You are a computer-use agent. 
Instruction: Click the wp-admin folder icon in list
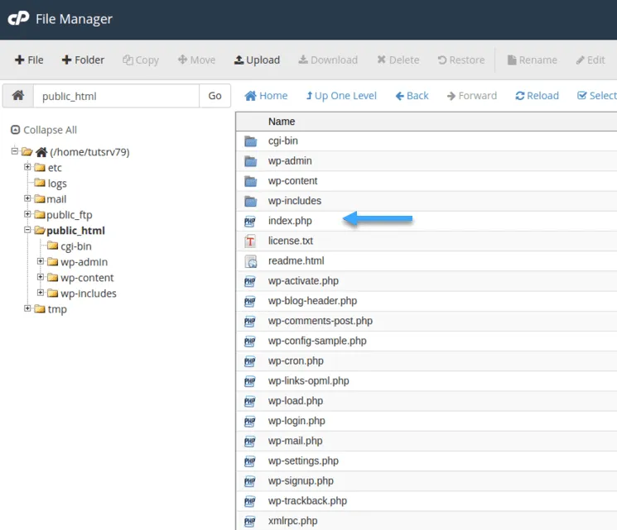tap(251, 161)
